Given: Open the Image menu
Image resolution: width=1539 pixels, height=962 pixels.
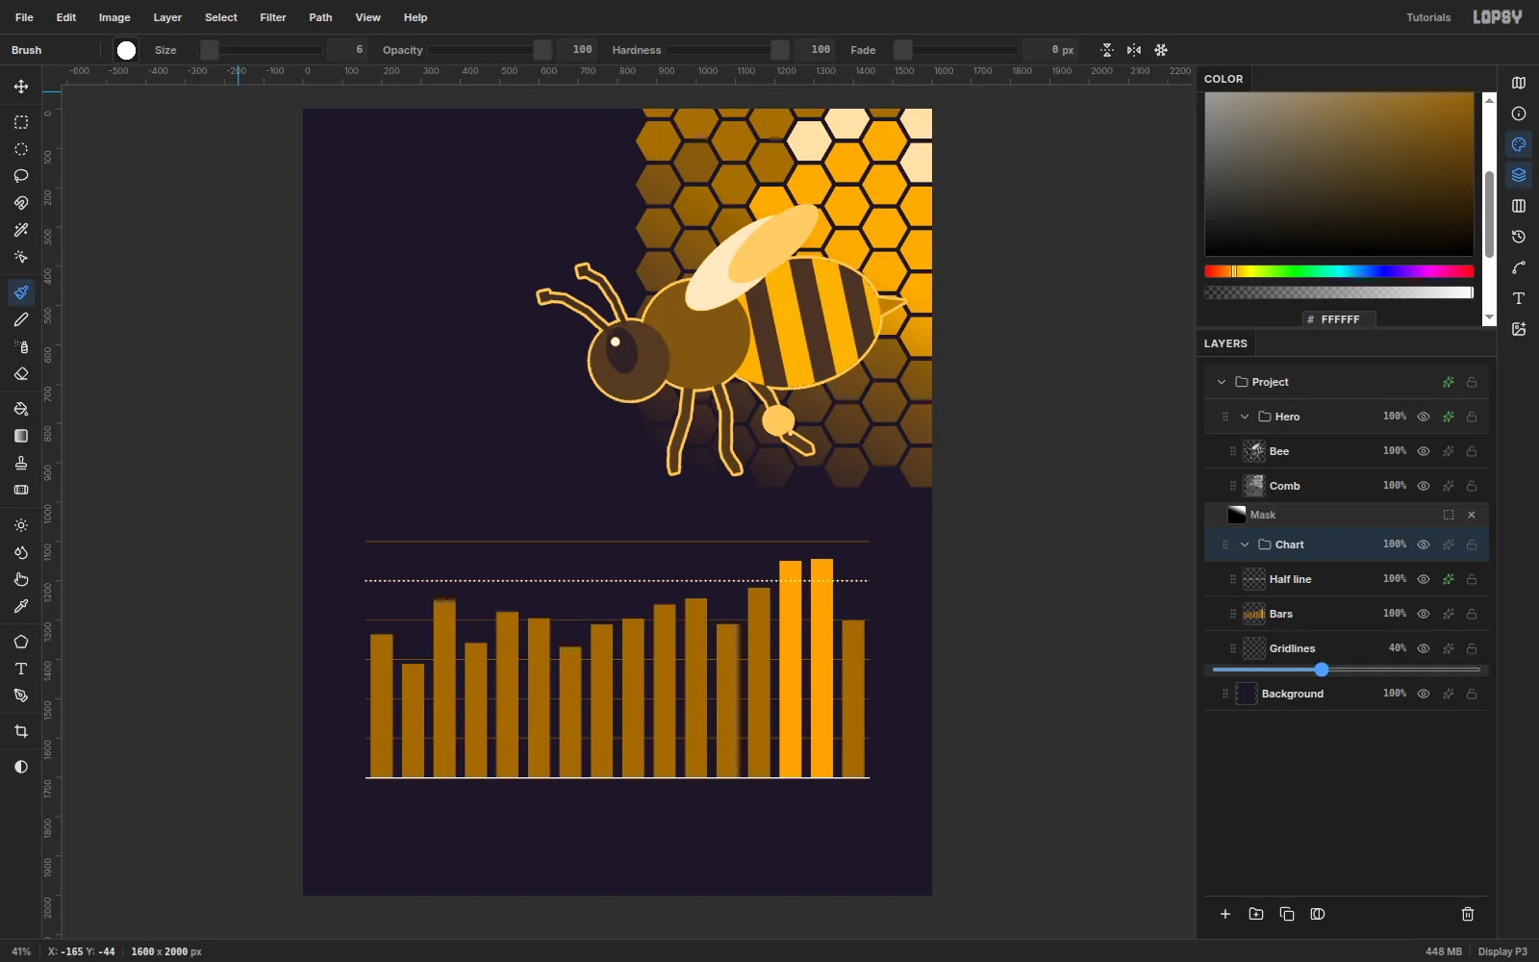Looking at the screenshot, I should click(x=114, y=17).
